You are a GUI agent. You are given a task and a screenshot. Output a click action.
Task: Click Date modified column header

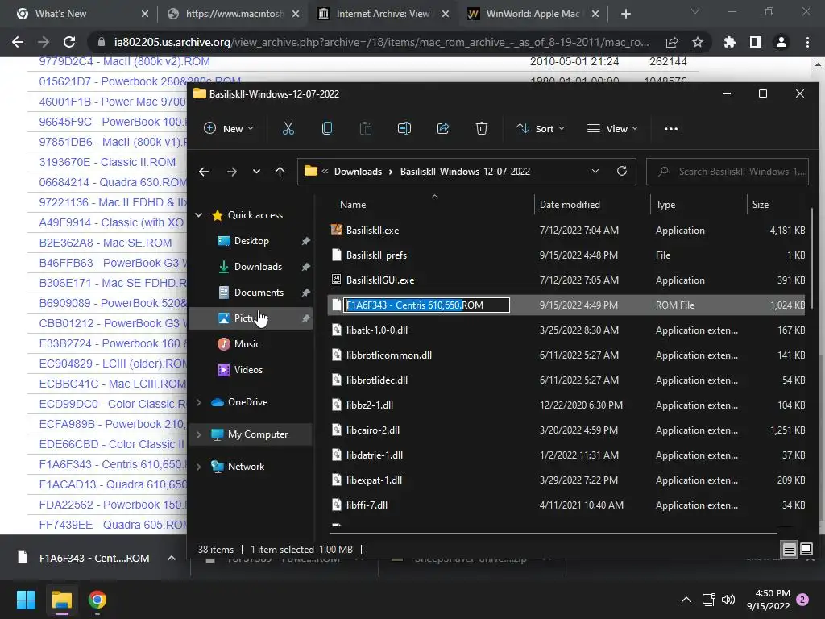[570, 204]
